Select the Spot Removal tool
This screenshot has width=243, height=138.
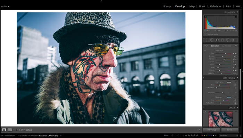pos(212,40)
